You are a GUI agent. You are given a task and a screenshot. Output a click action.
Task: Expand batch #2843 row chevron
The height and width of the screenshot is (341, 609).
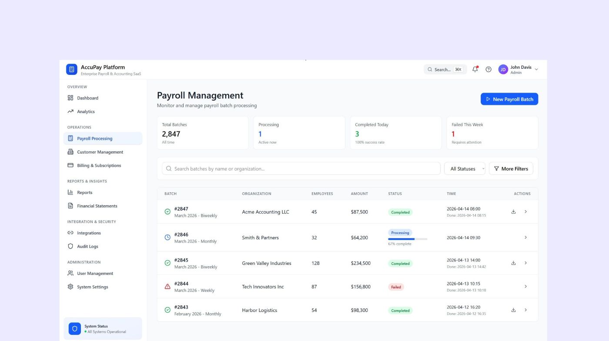coord(525,310)
